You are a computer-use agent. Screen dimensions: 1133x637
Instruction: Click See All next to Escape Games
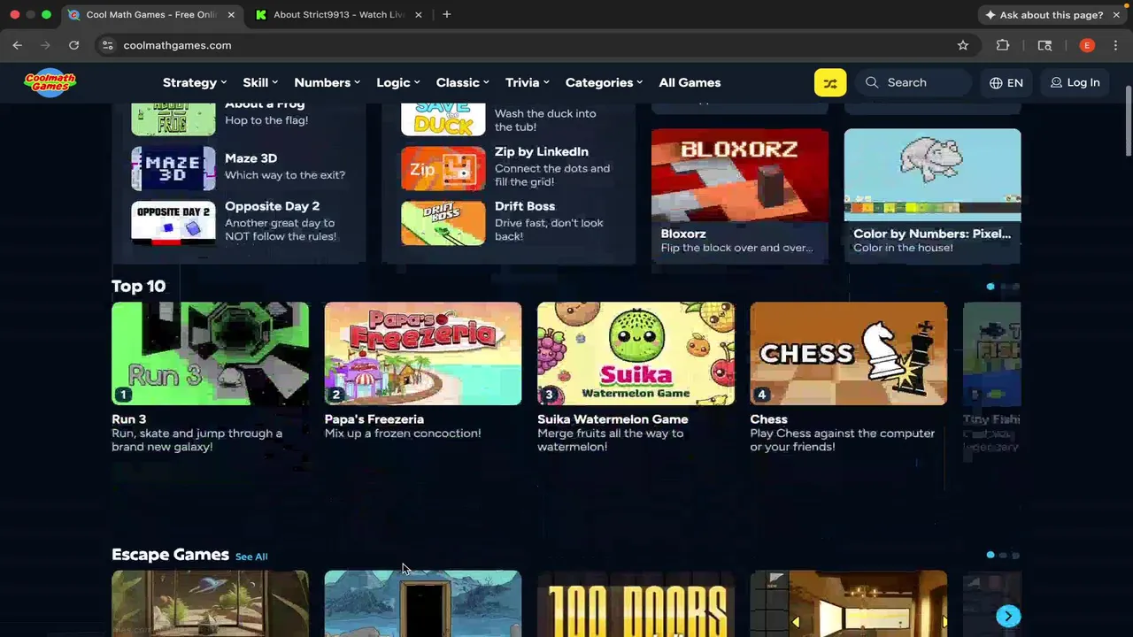pyautogui.click(x=251, y=556)
